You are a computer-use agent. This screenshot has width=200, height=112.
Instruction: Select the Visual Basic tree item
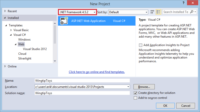21,30
